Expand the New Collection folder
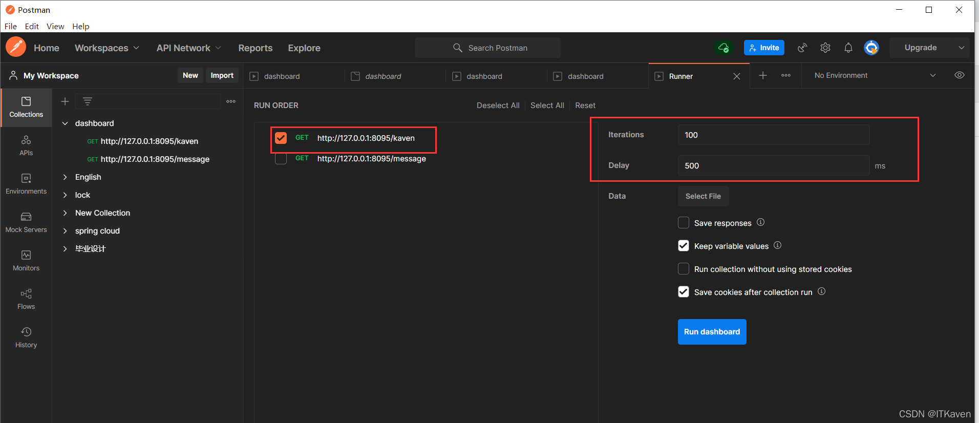The width and height of the screenshot is (979, 423). pyautogui.click(x=65, y=213)
